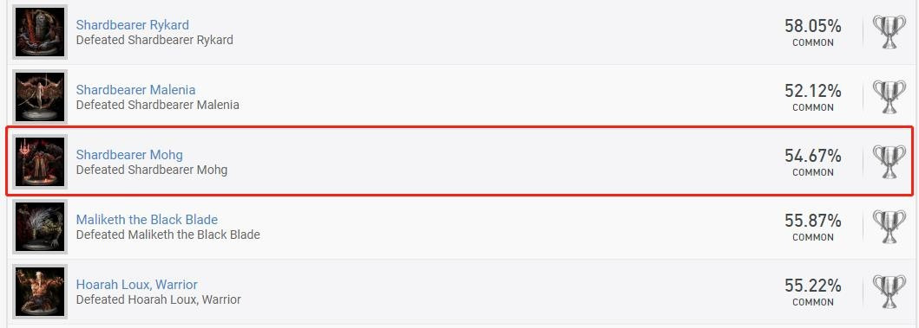919x328 pixels.
Task: Visit the Hoarah Loux, Warrior link
Action: 137,285
